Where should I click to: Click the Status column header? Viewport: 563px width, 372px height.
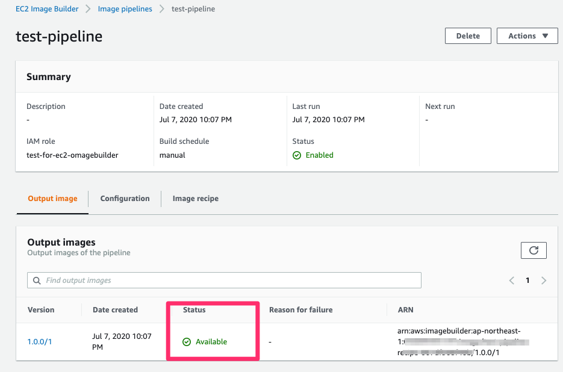[x=194, y=310]
